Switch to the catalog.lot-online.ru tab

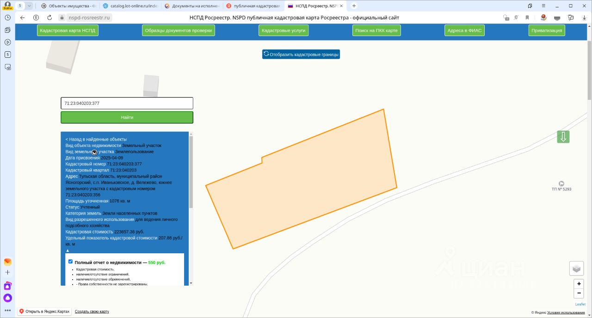(130, 6)
